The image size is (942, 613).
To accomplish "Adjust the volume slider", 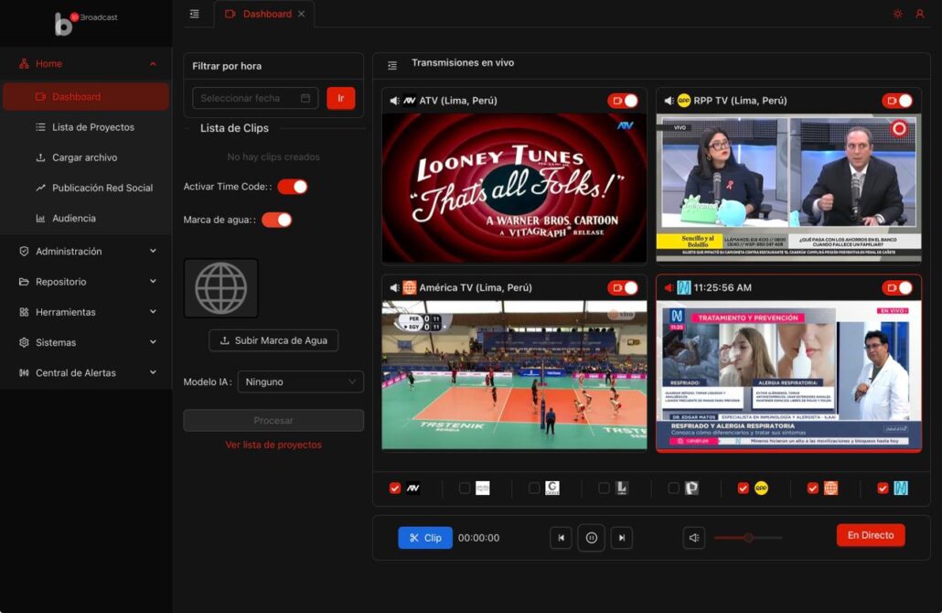I will (748, 538).
